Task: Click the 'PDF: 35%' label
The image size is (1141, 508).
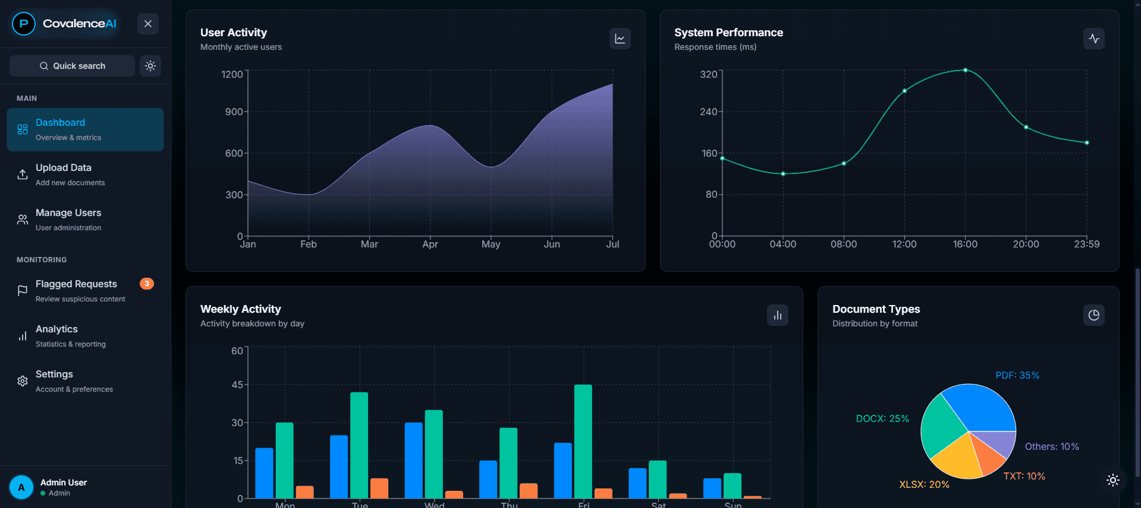Action: pyautogui.click(x=1017, y=375)
